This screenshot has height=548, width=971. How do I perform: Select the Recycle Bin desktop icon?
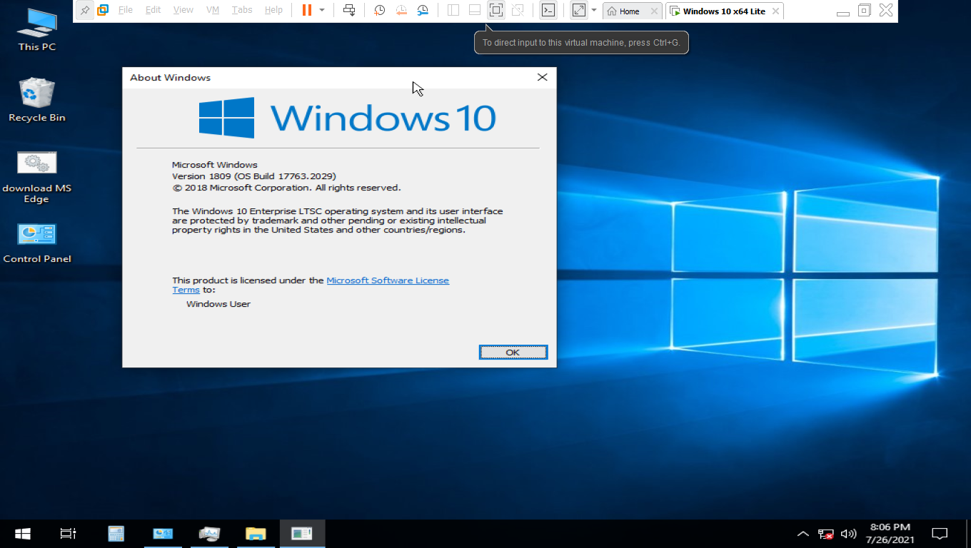pyautogui.click(x=37, y=100)
